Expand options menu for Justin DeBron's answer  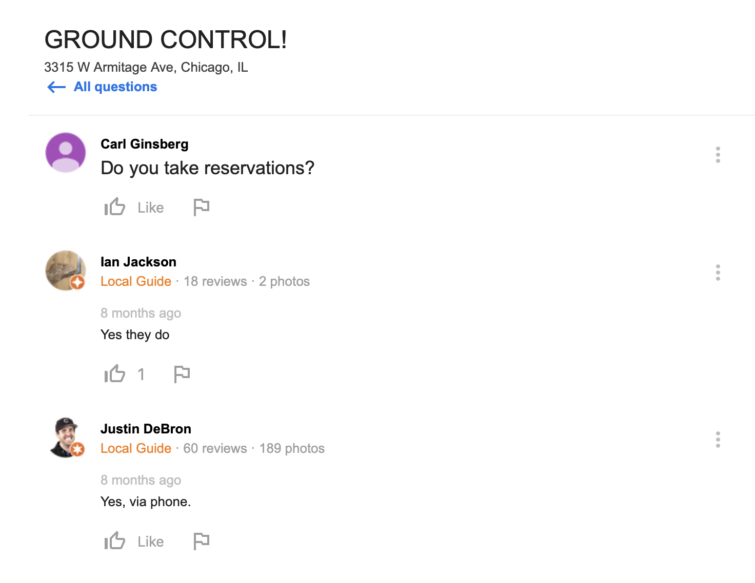point(718,440)
